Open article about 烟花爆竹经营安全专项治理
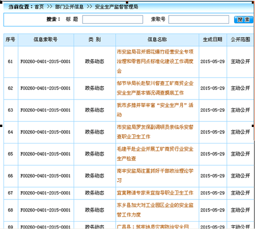 pyautogui.click(x=155, y=61)
